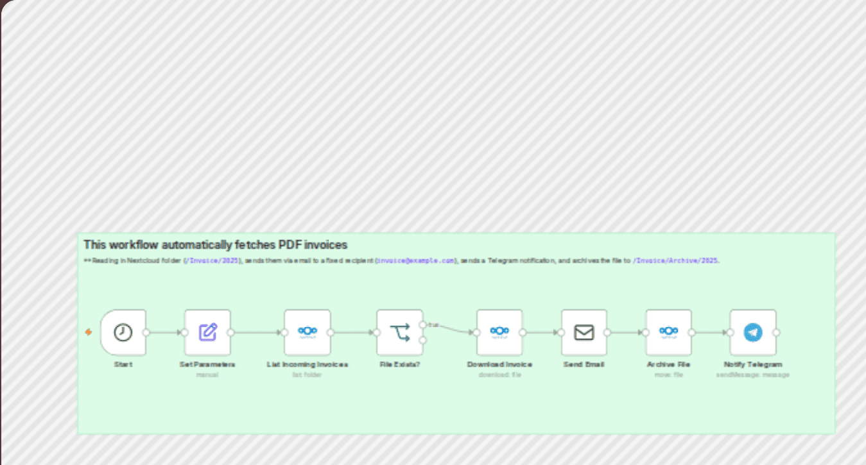Click the 'download: file' subtitle text
866x465 pixels.
pyautogui.click(x=499, y=375)
